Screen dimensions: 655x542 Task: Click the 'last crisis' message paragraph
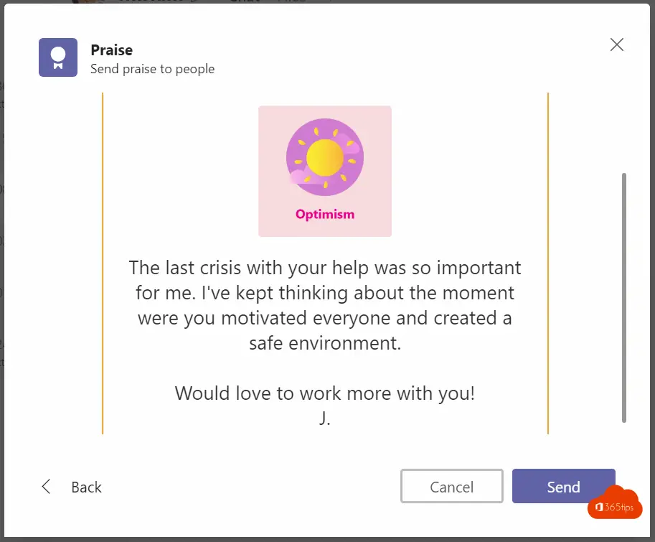325,306
